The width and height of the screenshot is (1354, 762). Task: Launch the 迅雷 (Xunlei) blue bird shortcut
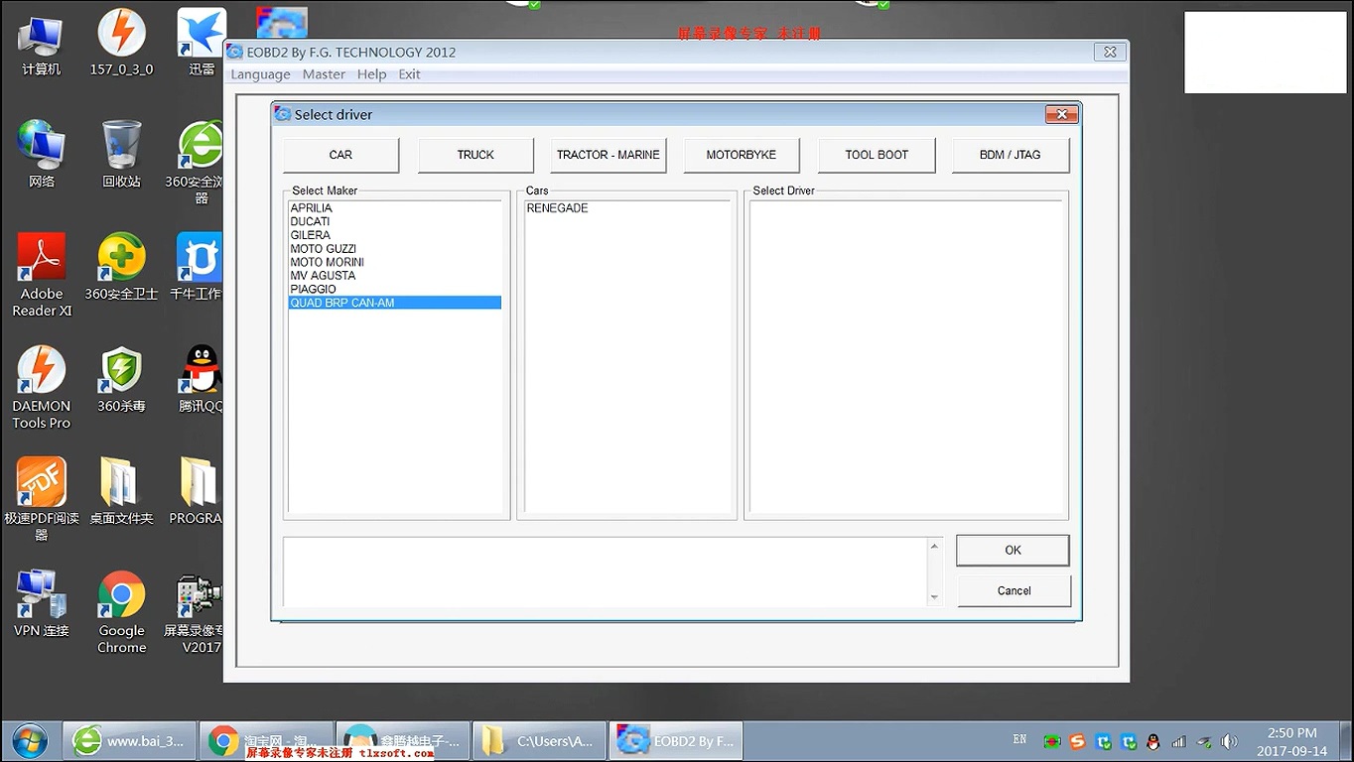click(x=202, y=42)
